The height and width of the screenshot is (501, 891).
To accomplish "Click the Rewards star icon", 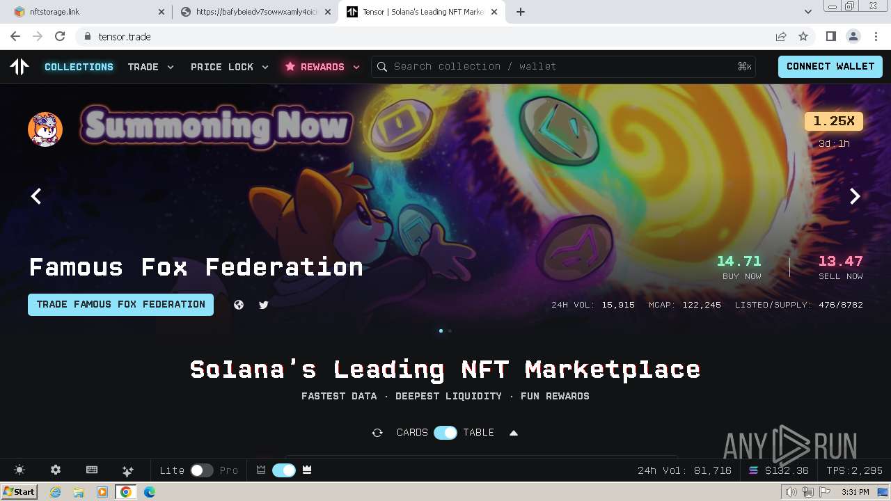I will point(290,67).
